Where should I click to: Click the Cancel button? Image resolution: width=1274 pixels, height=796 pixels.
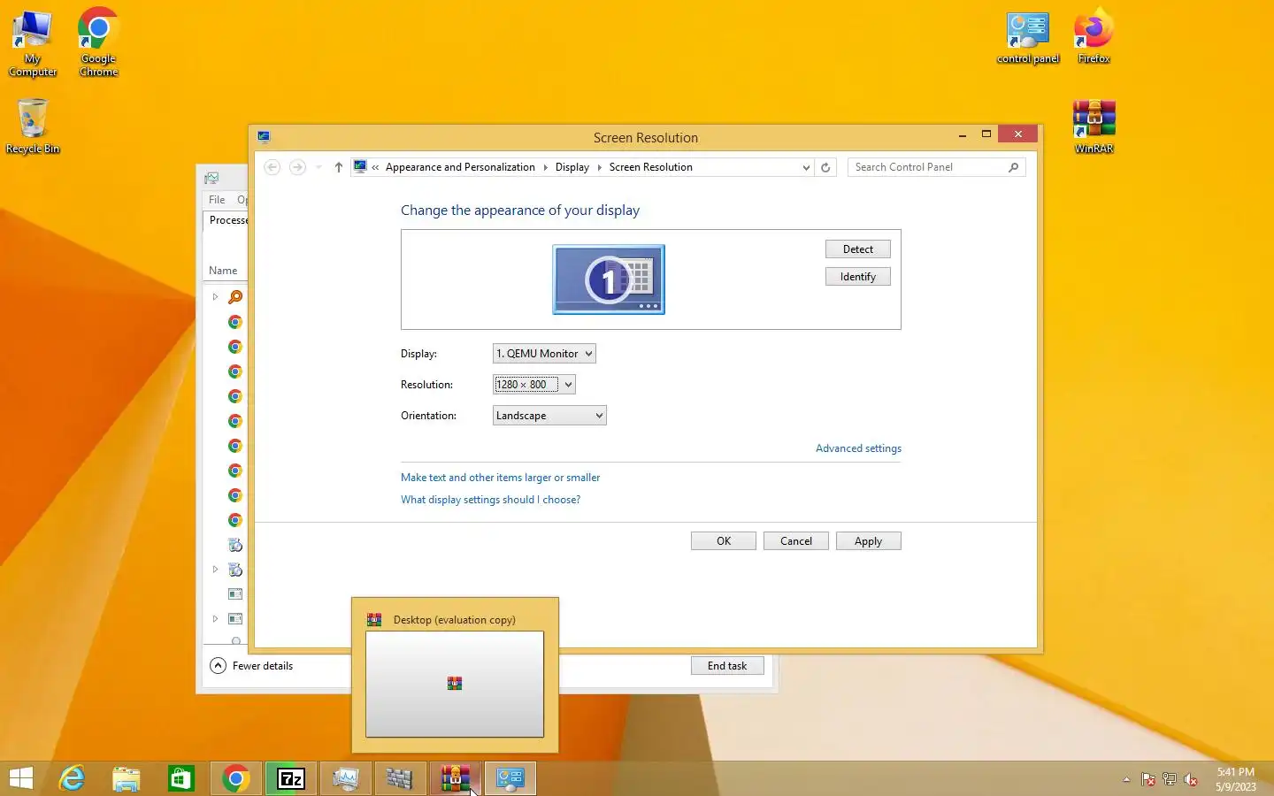[796, 541]
